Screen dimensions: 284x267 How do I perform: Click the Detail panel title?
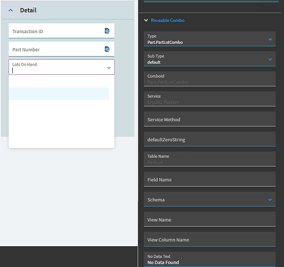point(28,10)
